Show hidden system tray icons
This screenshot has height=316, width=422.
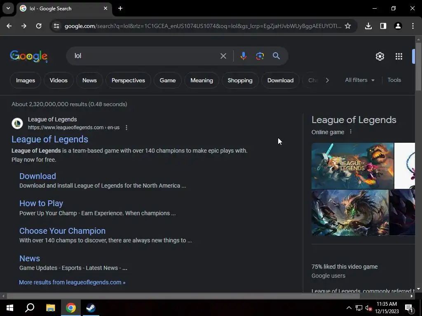point(349,308)
